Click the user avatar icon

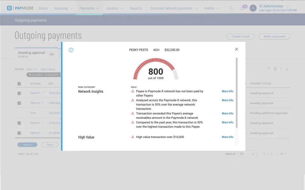[x=253, y=8]
